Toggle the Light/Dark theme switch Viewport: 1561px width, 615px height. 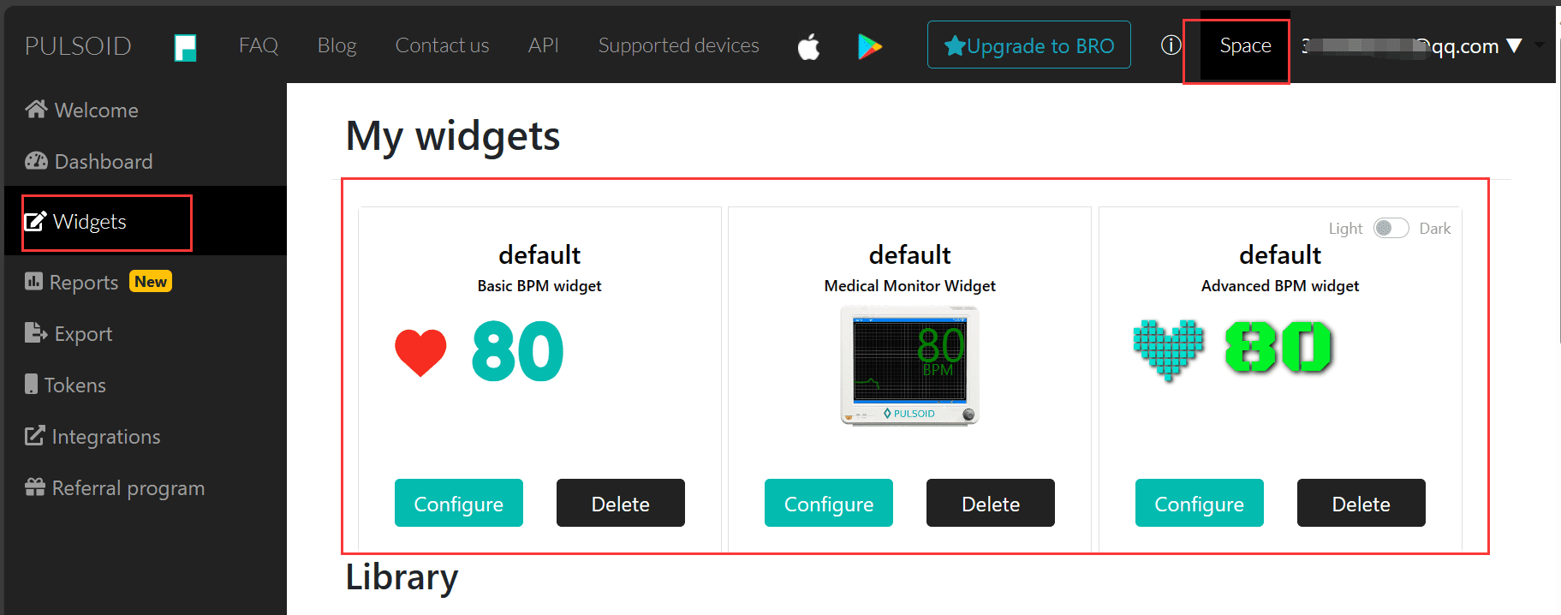(x=1391, y=228)
